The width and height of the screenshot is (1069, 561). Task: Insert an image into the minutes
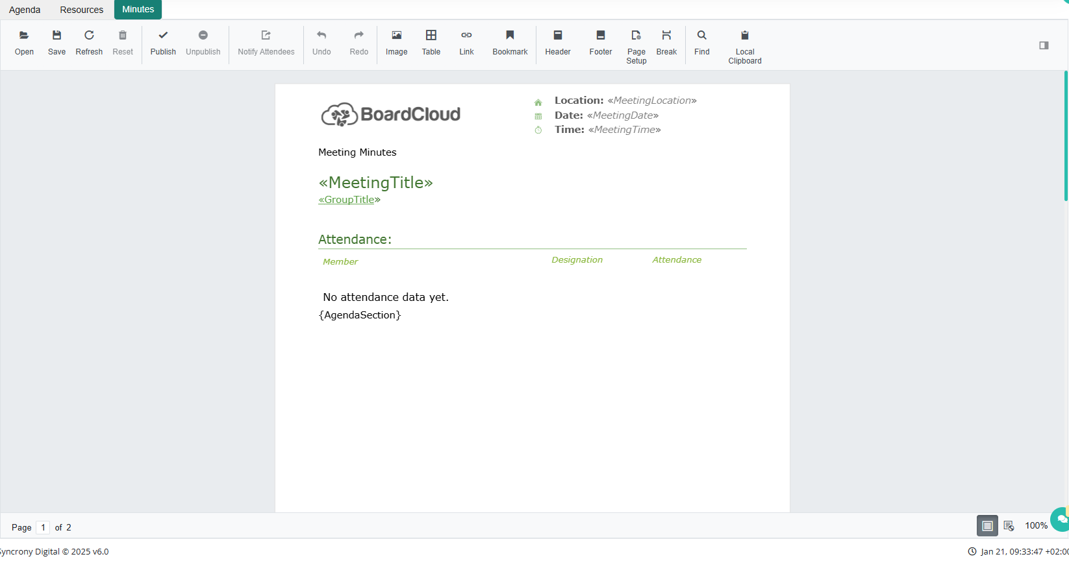[x=396, y=42]
